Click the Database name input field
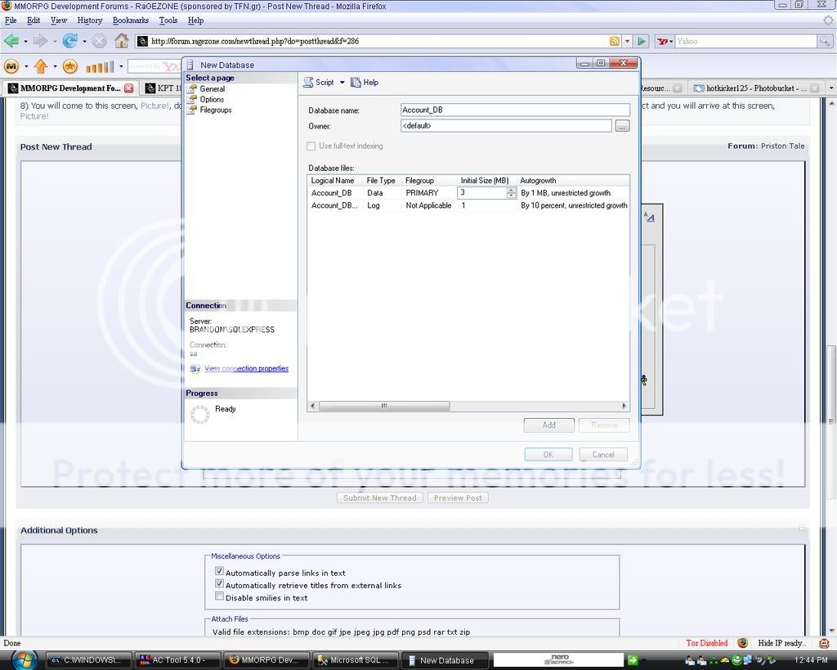This screenshot has width=837, height=670. 513,110
